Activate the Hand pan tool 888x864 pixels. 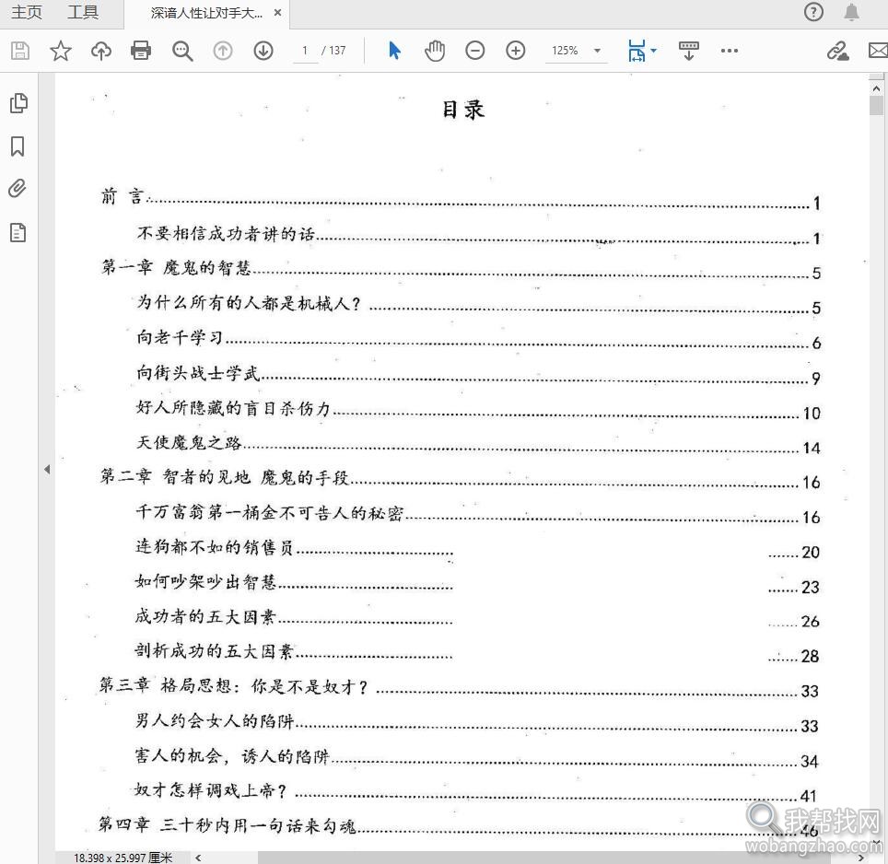[x=435, y=51]
